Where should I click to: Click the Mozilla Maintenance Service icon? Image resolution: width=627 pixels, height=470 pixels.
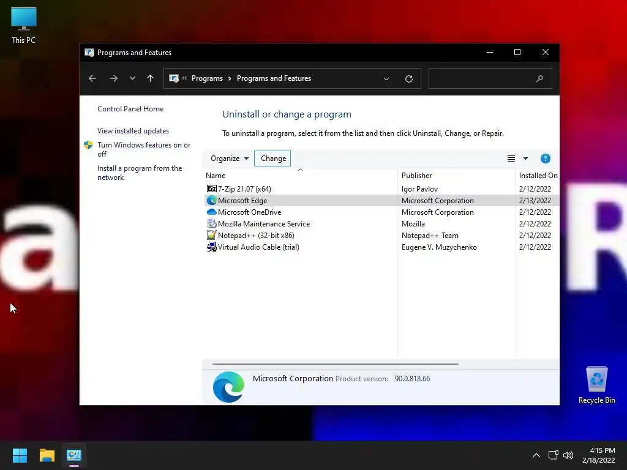pyautogui.click(x=211, y=223)
